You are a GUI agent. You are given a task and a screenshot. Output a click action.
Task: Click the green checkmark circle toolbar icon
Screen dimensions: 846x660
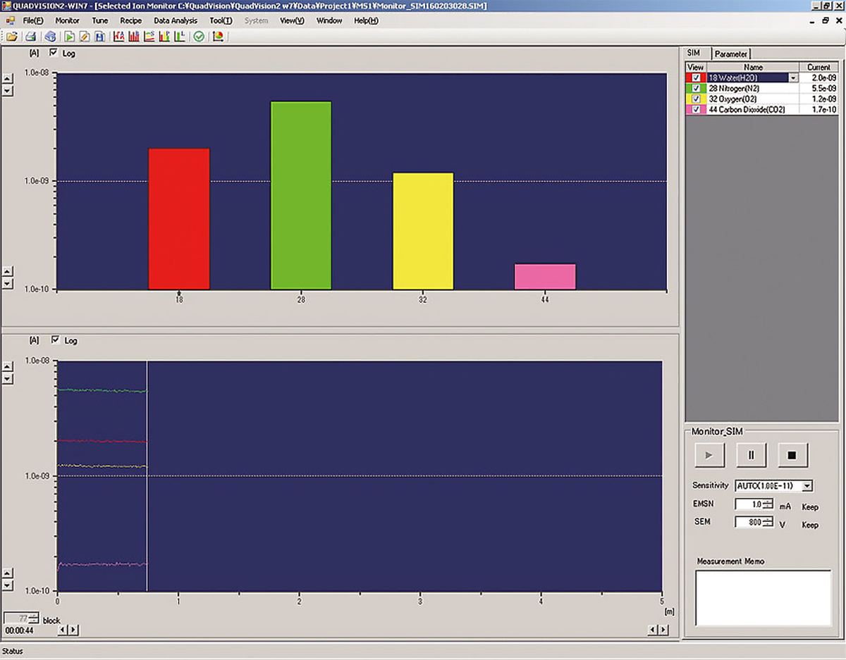199,36
